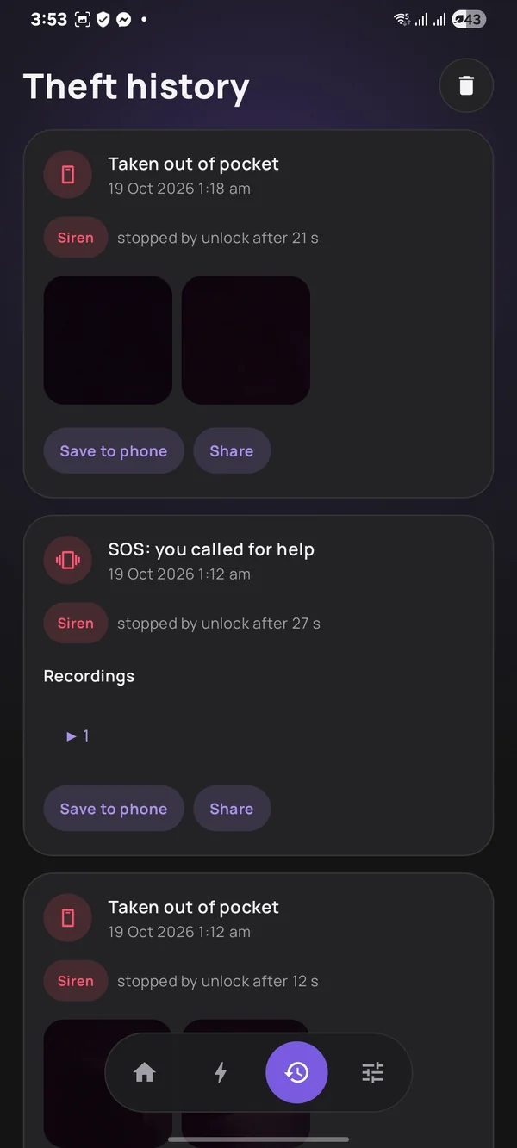Open the "SOS: you called for help" entry

point(211,549)
